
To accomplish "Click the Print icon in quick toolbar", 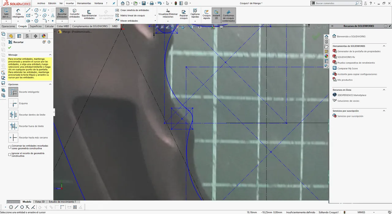I will tap(152, 3).
